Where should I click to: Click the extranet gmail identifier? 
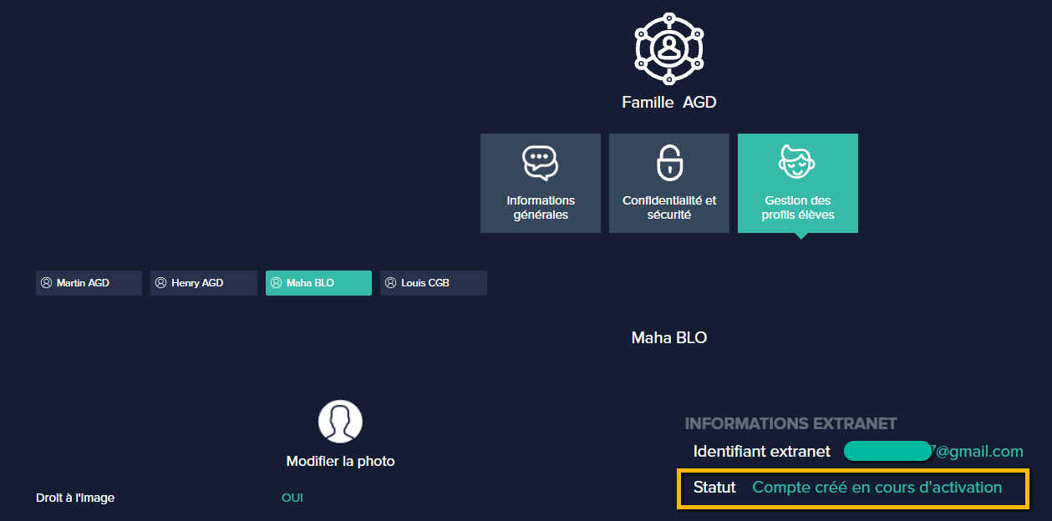point(933,452)
